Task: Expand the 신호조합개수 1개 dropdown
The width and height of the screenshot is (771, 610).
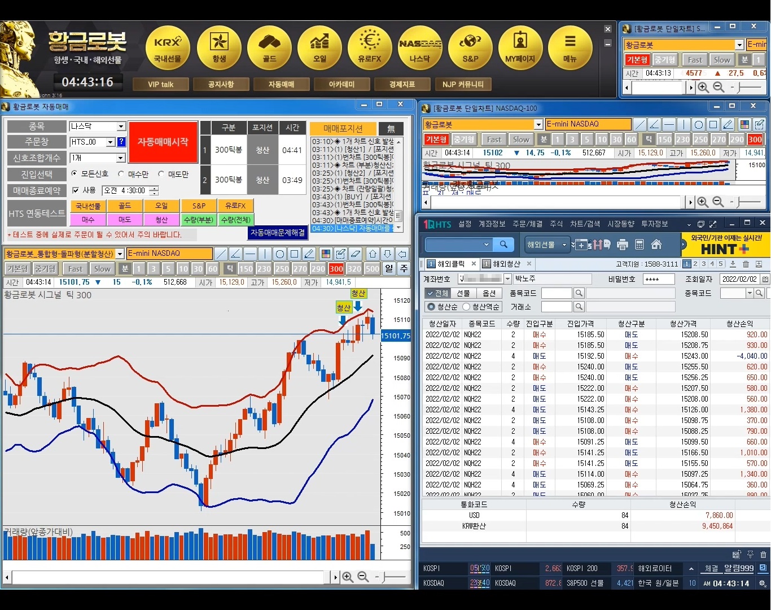Action: click(121, 158)
